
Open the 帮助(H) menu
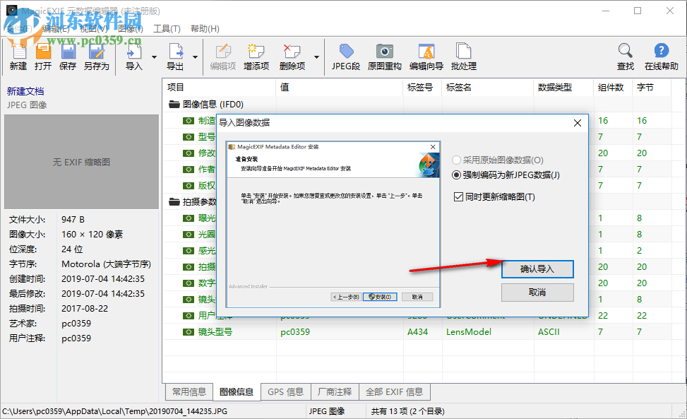click(205, 28)
